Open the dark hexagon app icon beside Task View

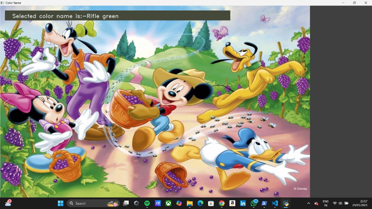[136, 203]
